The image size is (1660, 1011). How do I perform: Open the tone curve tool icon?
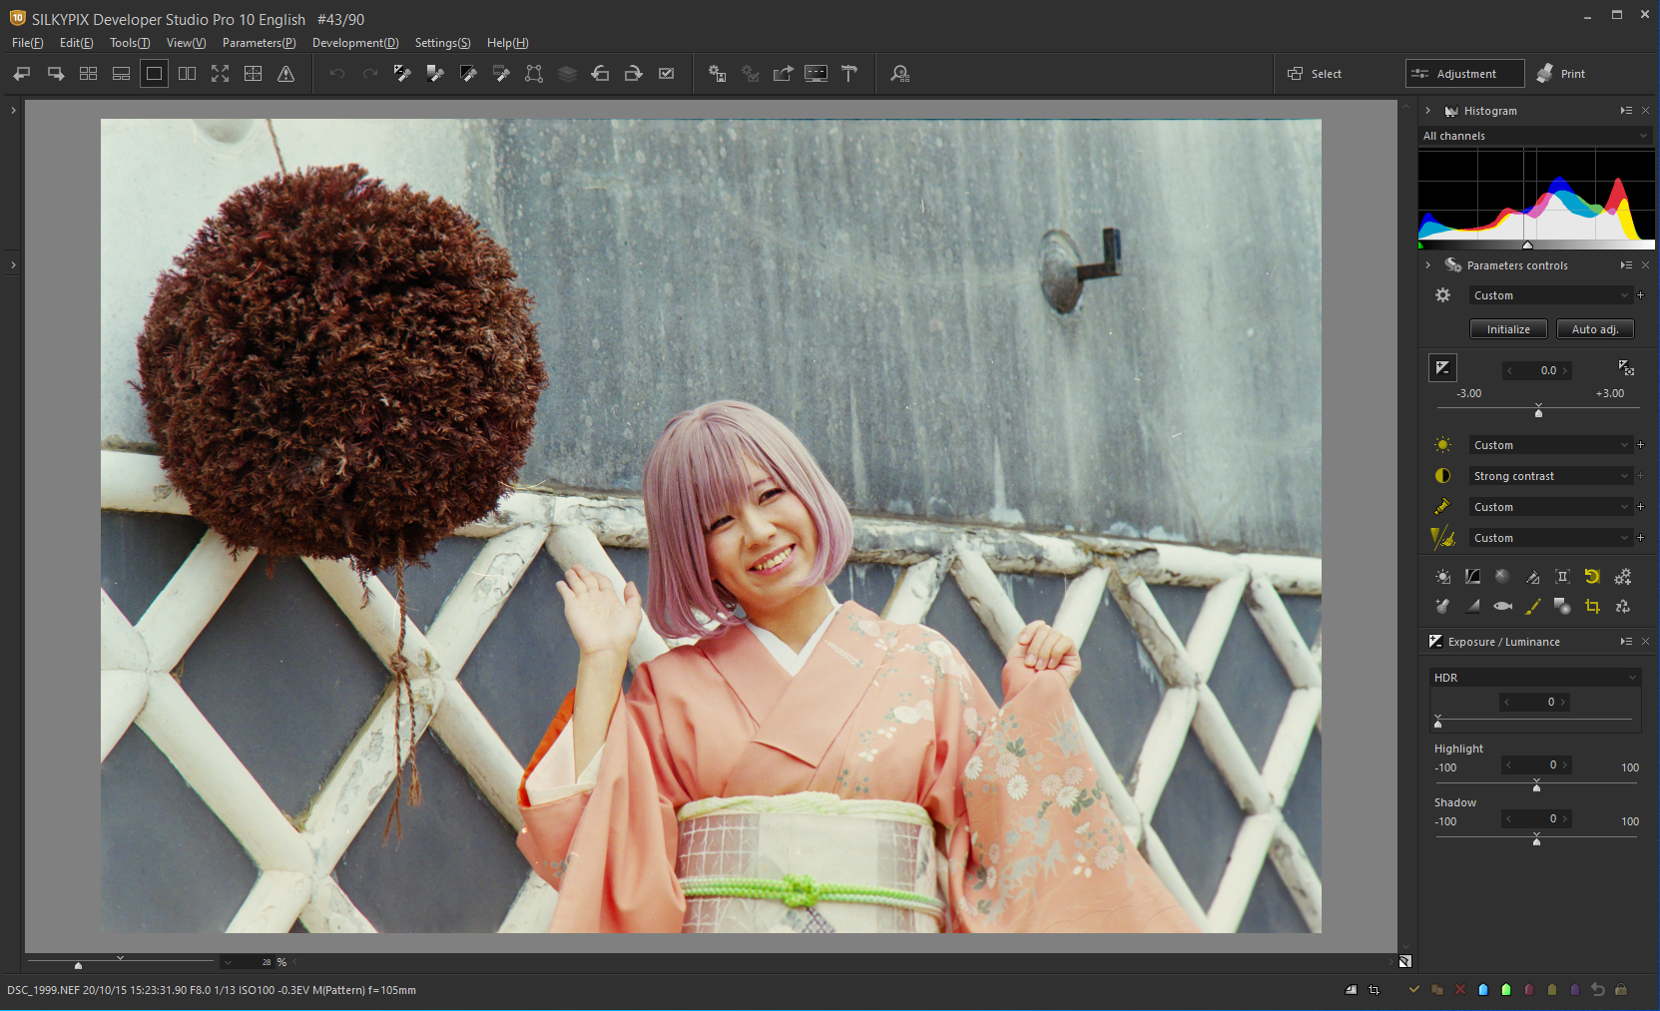[1472, 577]
